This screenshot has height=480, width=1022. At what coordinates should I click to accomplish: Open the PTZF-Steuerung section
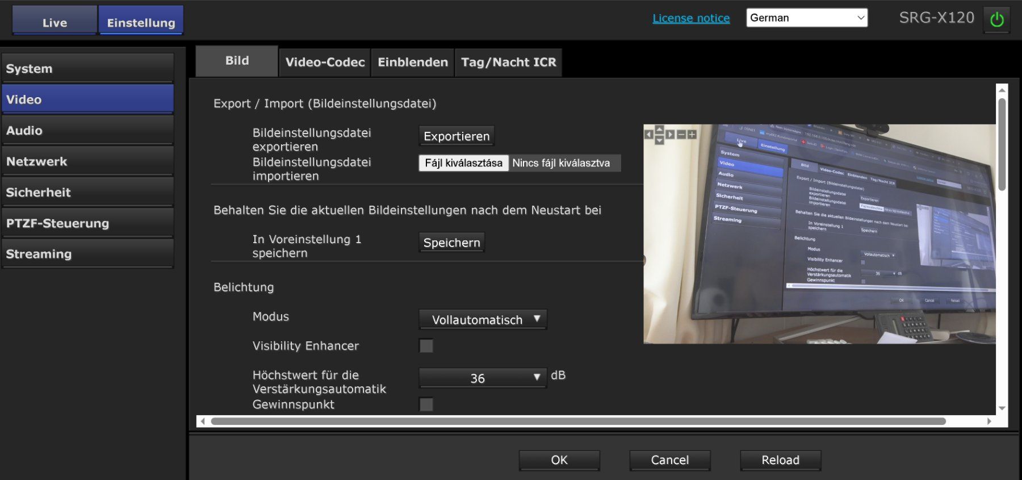pos(87,223)
